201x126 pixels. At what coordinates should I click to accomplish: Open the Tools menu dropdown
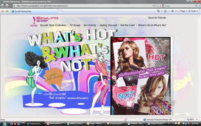click(x=193, y=11)
